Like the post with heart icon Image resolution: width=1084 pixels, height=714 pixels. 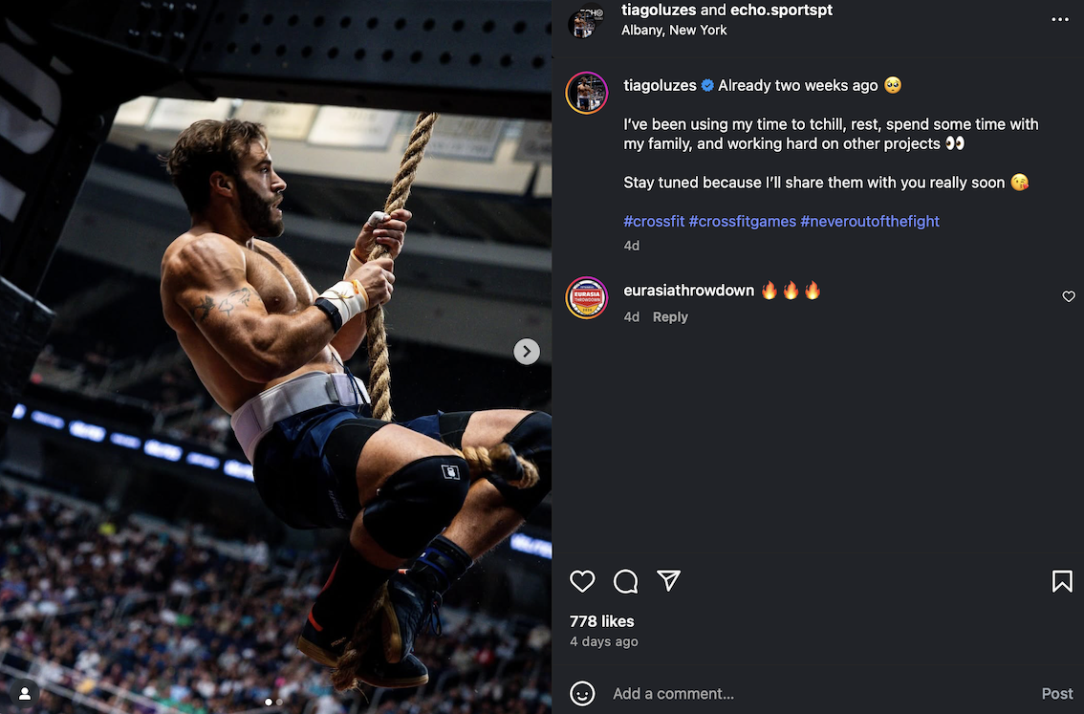pos(582,581)
